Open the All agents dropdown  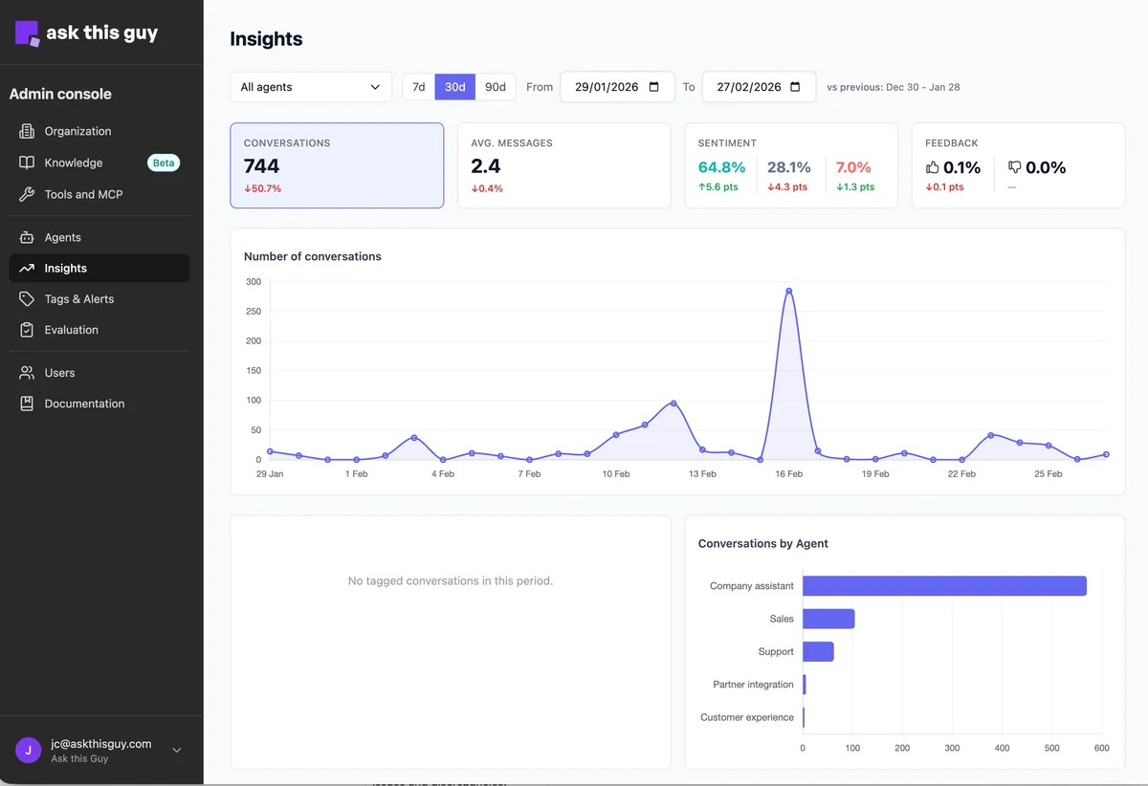311,87
